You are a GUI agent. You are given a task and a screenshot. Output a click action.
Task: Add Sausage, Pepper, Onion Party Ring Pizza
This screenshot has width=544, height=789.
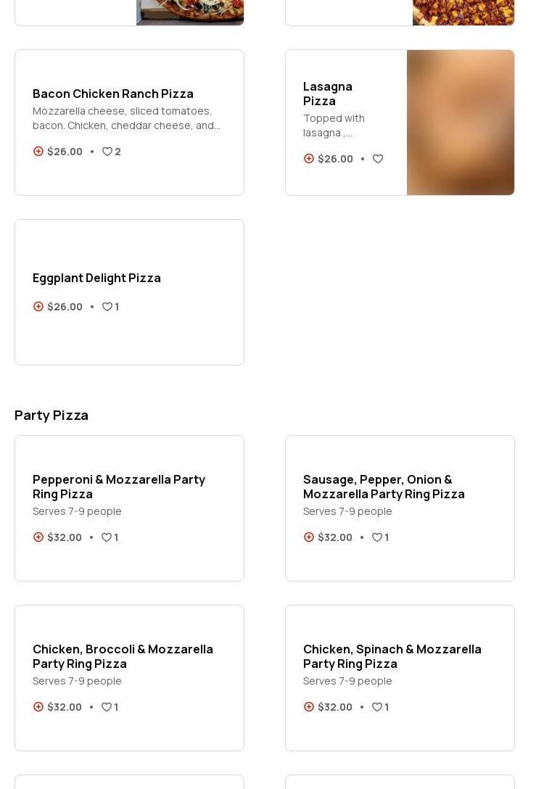(x=309, y=537)
